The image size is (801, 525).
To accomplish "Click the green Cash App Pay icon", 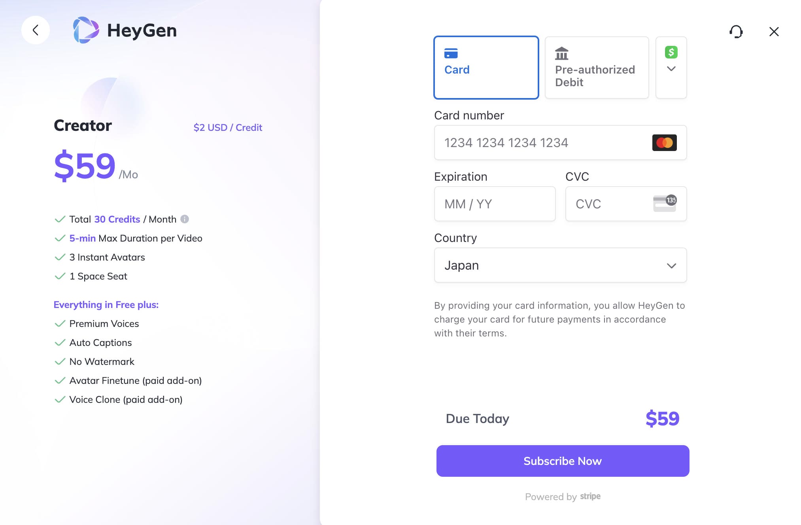I will pyautogui.click(x=671, y=52).
